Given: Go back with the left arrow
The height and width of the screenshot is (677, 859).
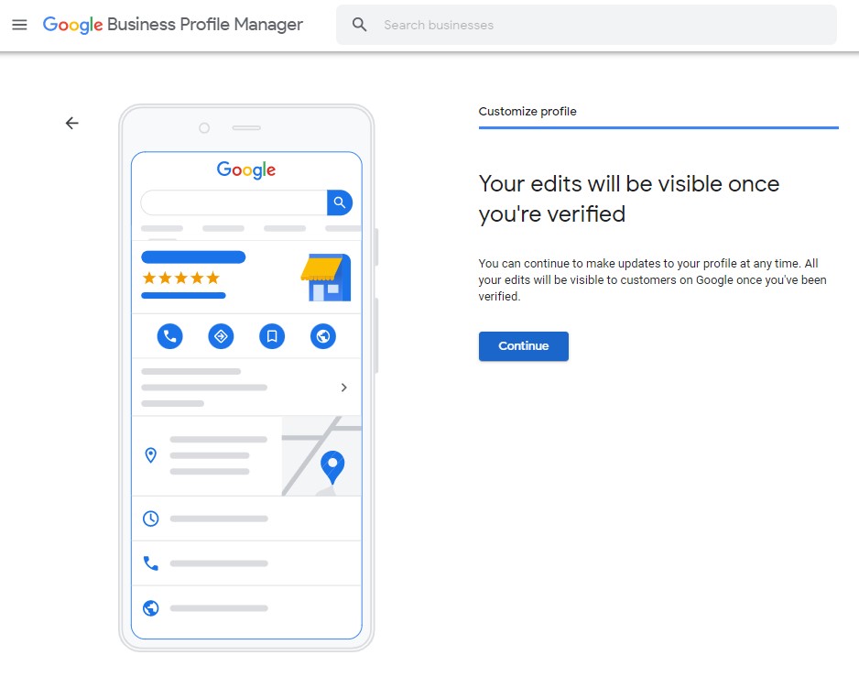Looking at the screenshot, I should click(x=71, y=123).
